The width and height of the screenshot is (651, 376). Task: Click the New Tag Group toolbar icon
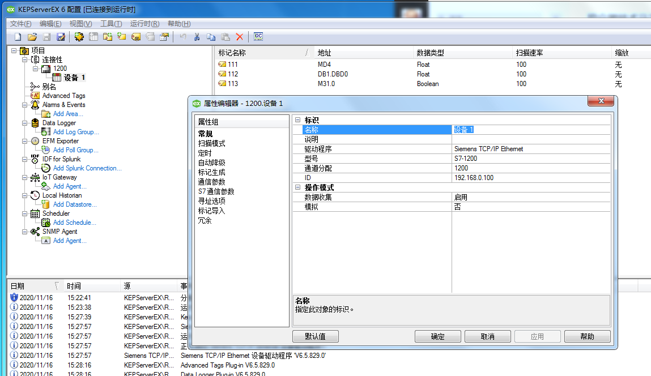[121, 37]
